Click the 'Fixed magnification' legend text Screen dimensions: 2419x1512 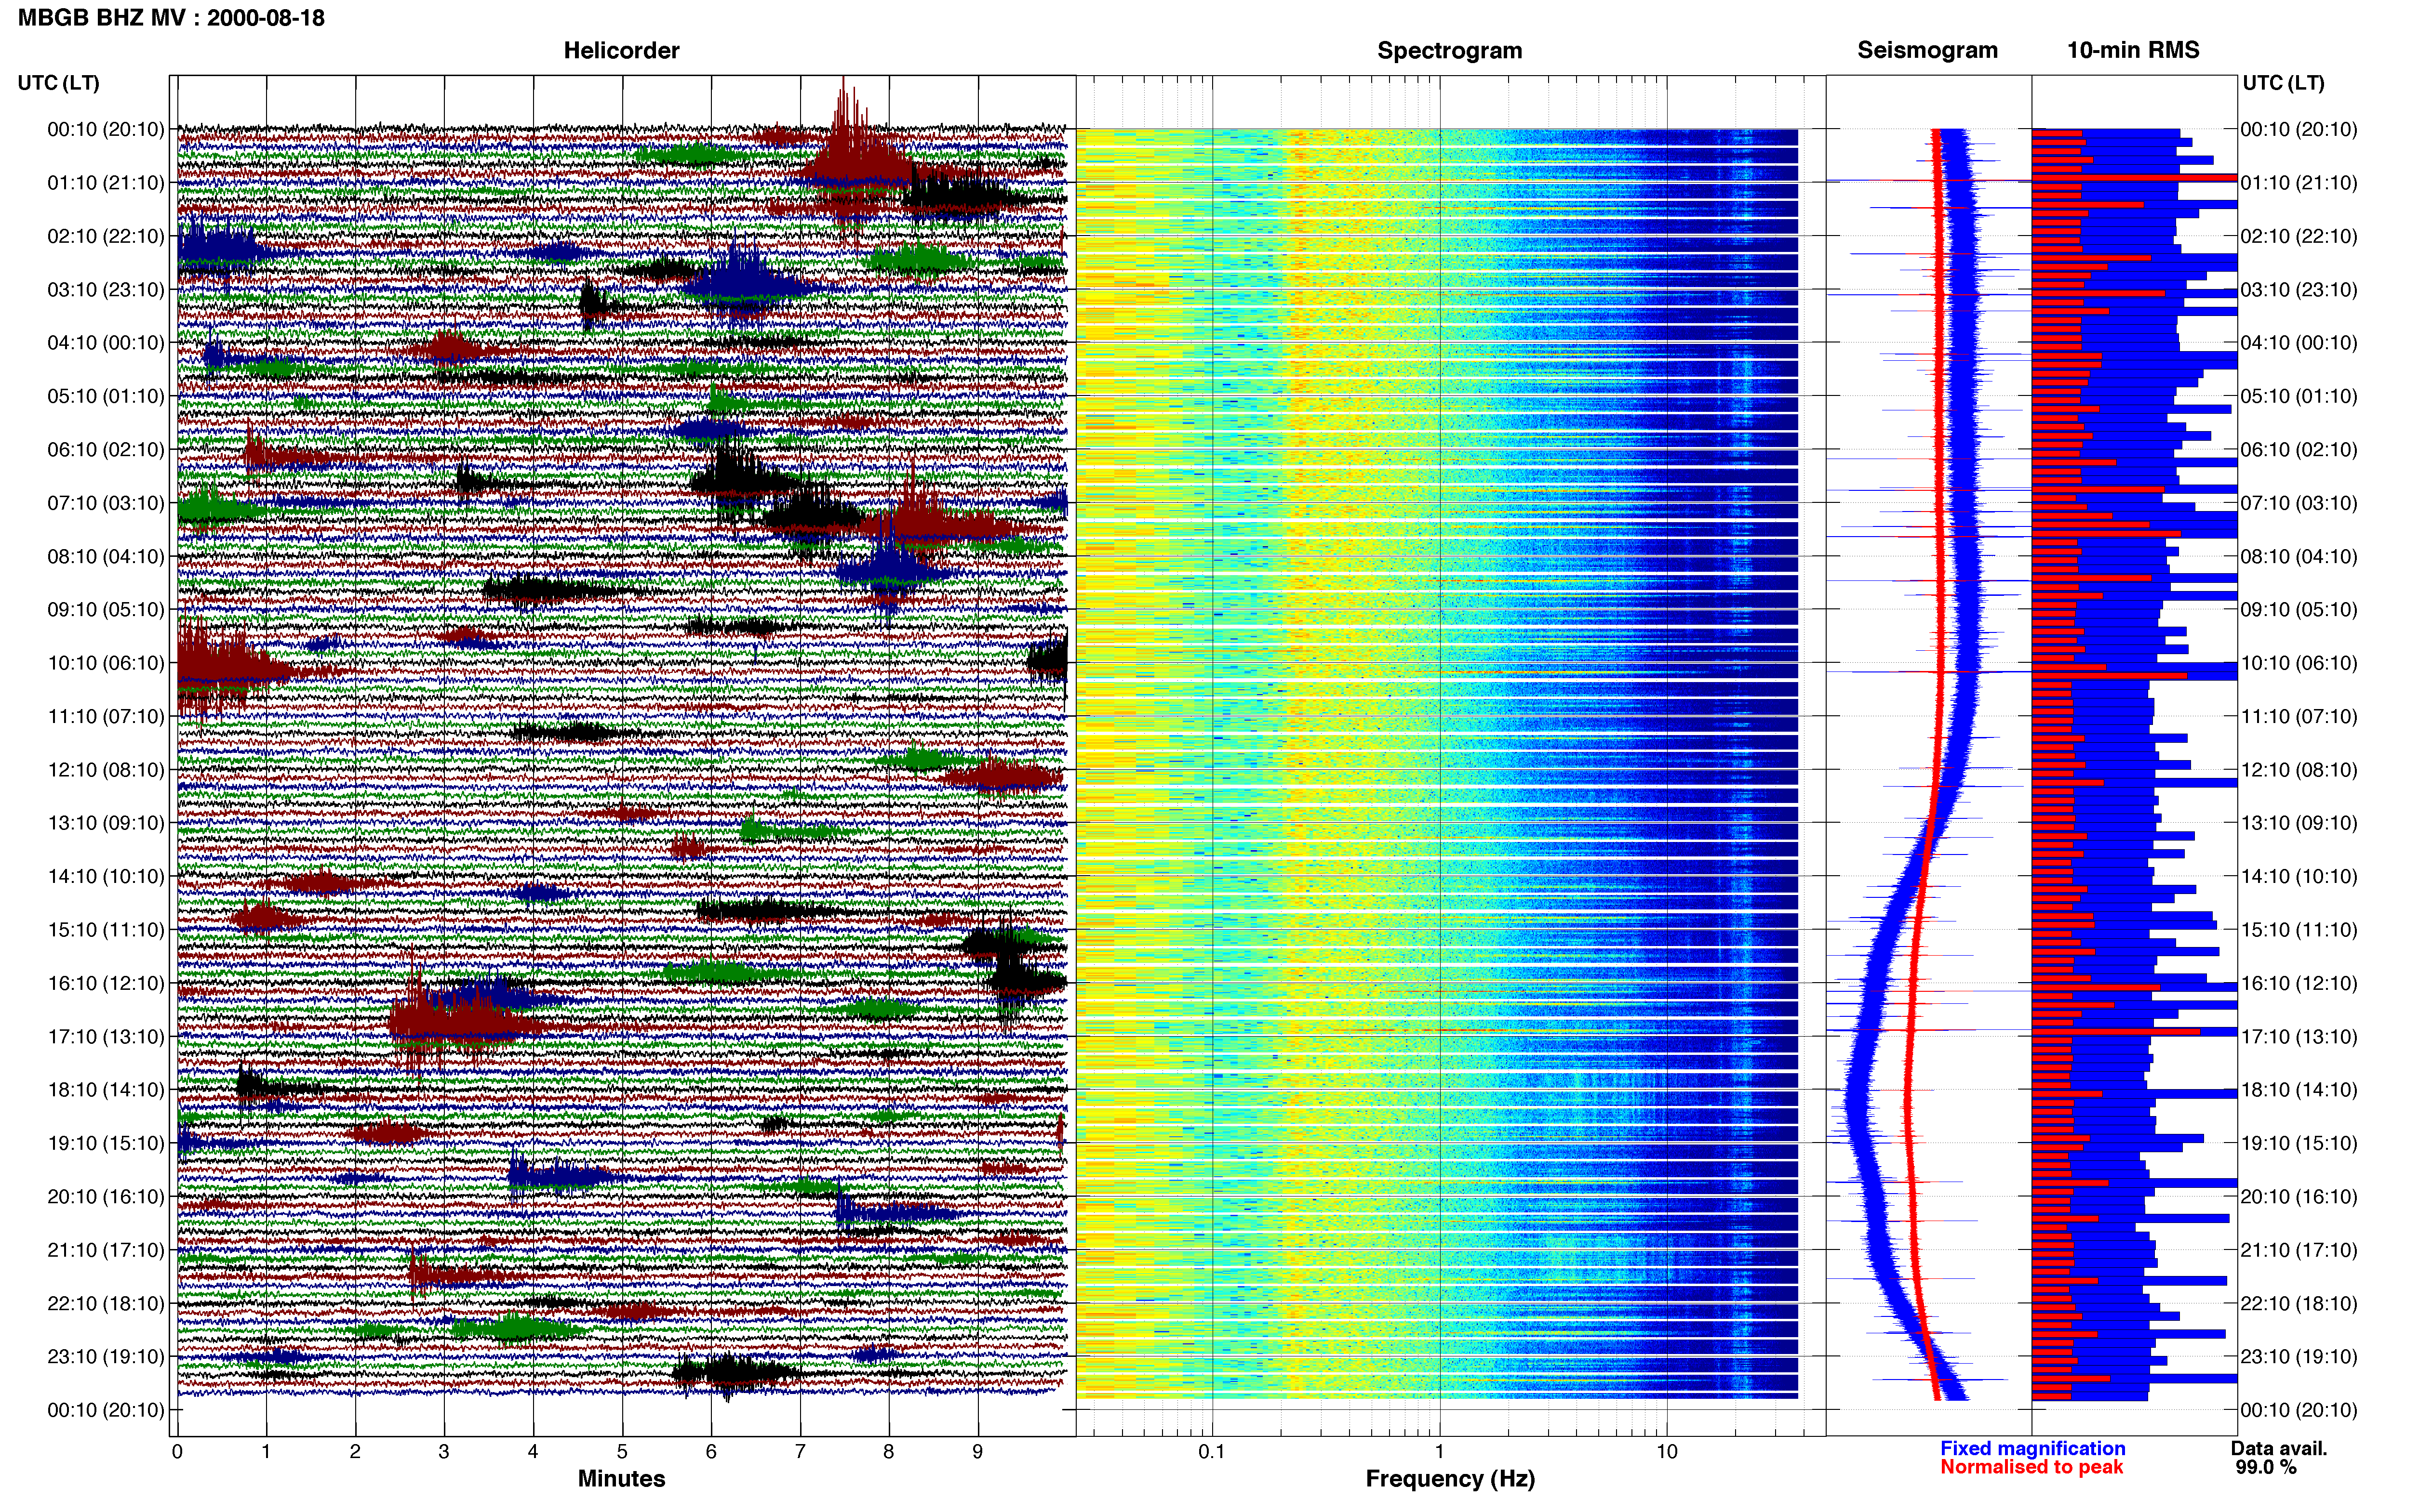click(2033, 1448)
